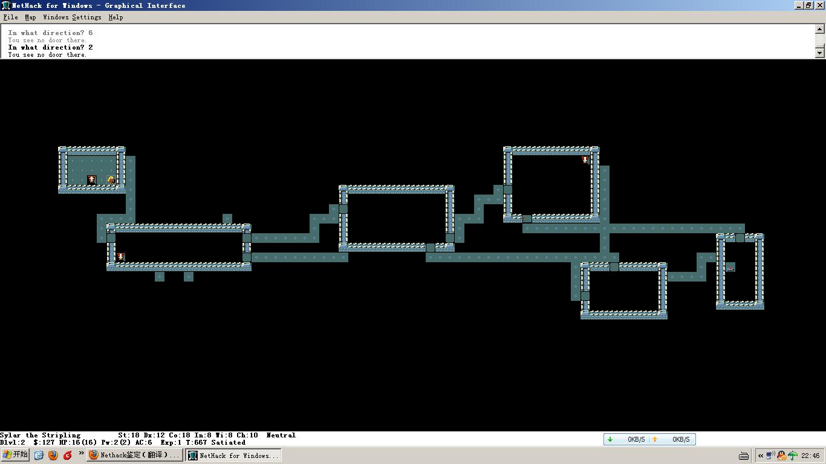This screenshot has width=826, height=464.
Task: Click the Firefox quick launch icon
Action: [53, 455]
